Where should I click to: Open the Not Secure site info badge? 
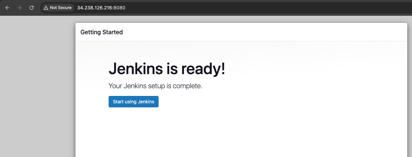point(58,8)
